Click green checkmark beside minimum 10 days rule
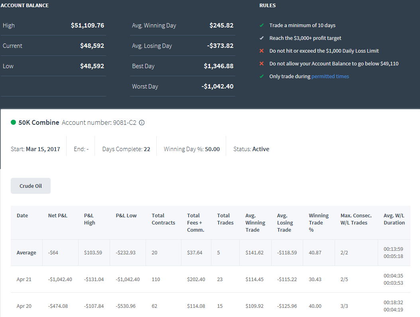 pyautogui.click(x=262, y=26)
